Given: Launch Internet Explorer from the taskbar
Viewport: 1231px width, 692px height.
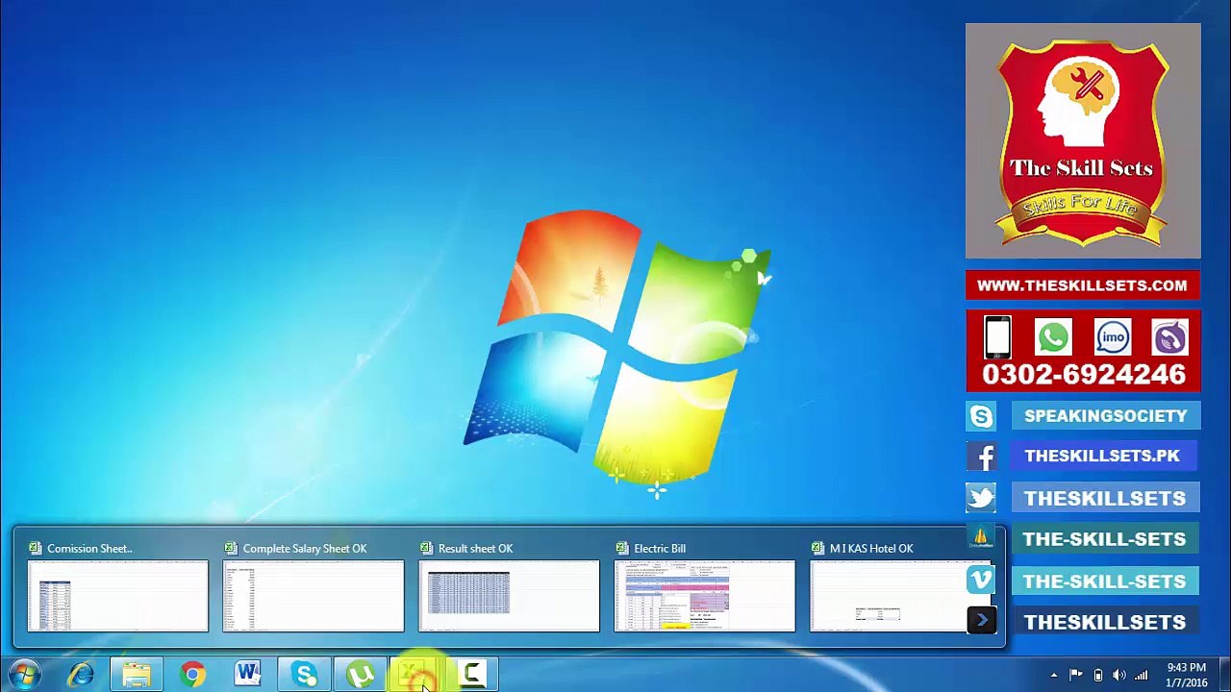Looking at the screenshot, I should point(81,675).
